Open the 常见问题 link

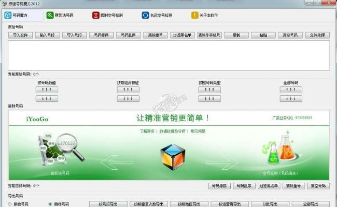click(198, 131)
